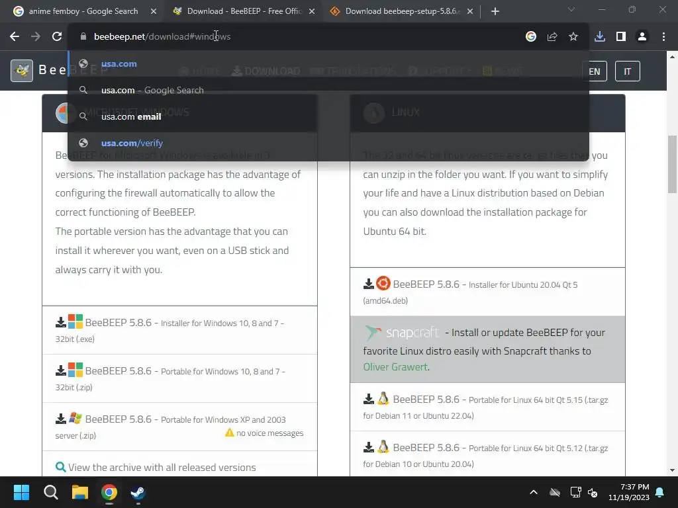
Task: Show hidden system tray icons
Action: pos(534,492)
